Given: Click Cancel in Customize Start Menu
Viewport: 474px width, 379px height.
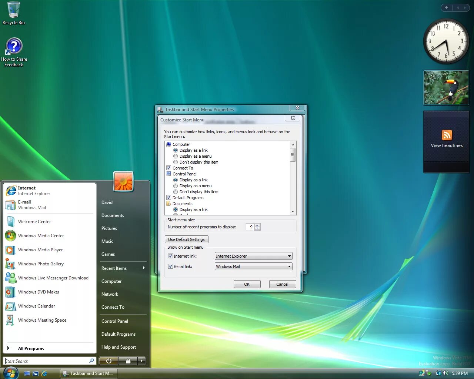Looking at the screenshot, I should pyautogui.click(x=282, y=284).
